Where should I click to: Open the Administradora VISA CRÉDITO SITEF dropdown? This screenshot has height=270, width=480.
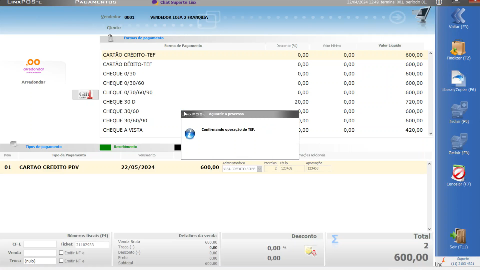click(x=260, y=169)
